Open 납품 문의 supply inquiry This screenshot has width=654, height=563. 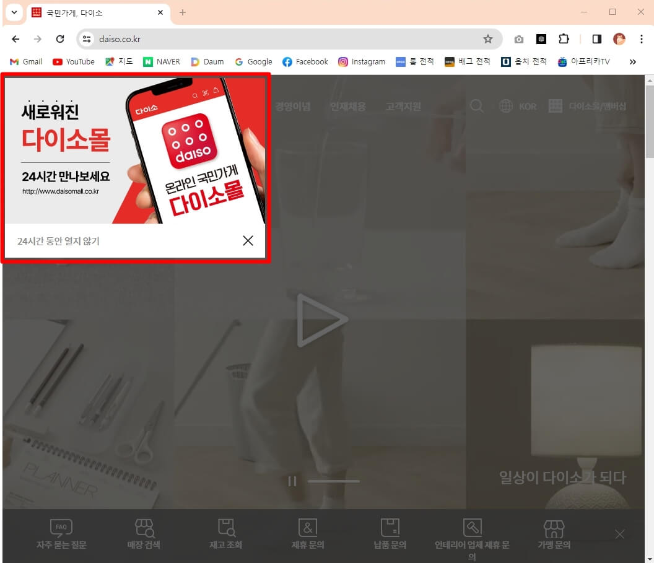coord(390,534)
